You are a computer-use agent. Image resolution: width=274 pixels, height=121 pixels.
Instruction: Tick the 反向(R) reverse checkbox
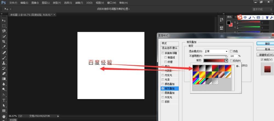click(231, 61)
